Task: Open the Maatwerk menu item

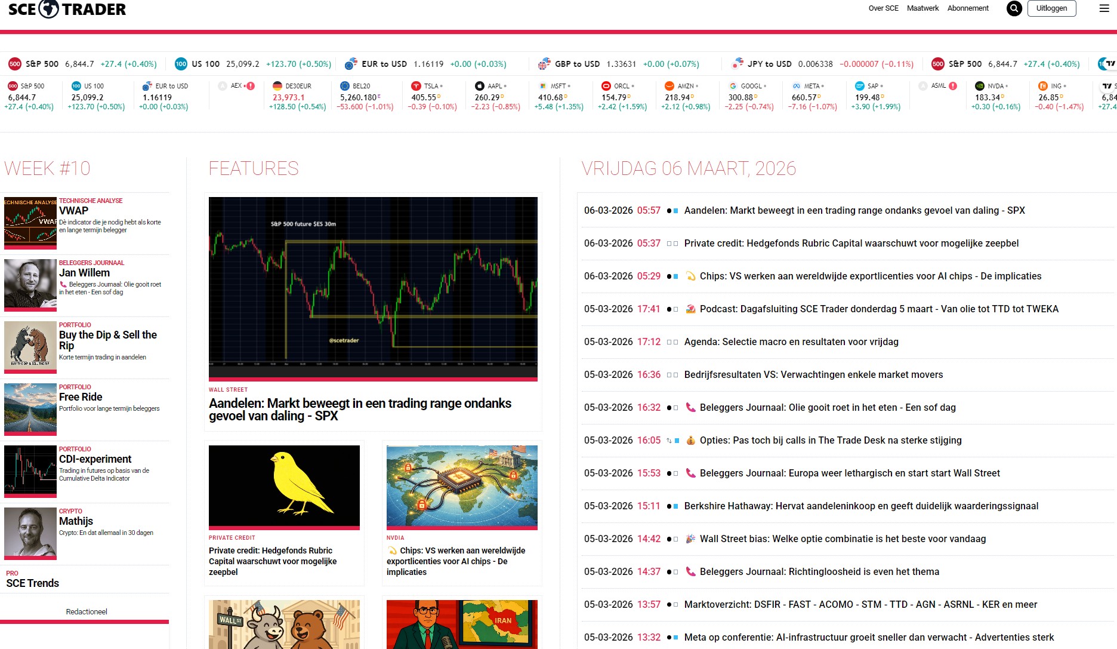Action: (922, 8)
